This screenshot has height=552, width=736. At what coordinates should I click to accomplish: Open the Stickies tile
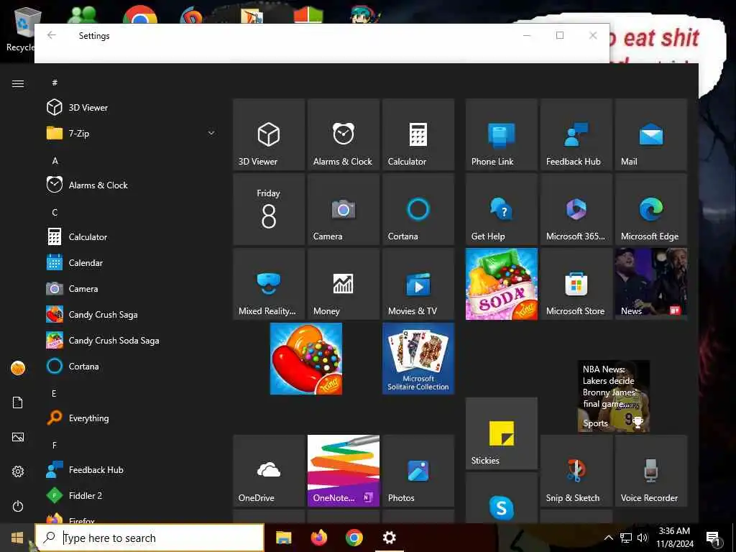pyautogui.click(x=501, y=433)
